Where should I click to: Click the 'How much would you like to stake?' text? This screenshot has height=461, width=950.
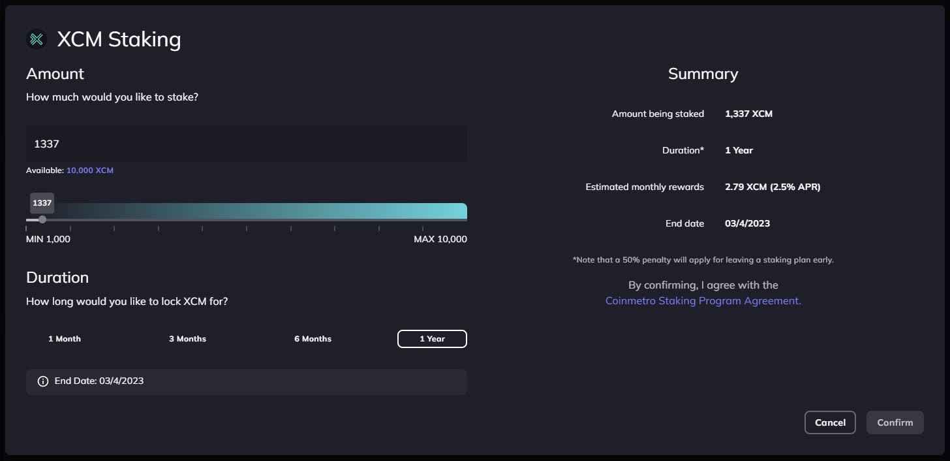pyautogui.click(x=112, y=97)
